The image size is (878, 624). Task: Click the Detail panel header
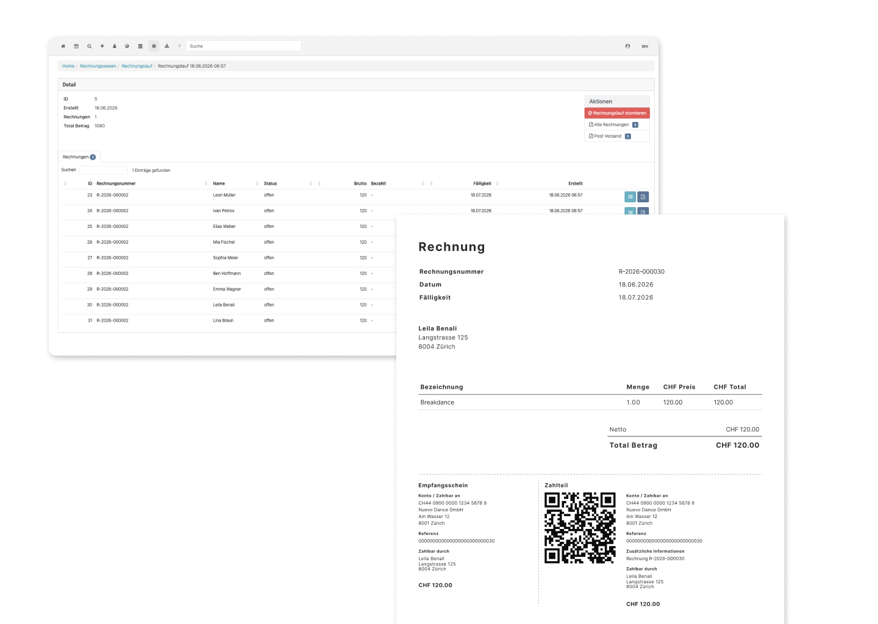(x=356, y=85)
